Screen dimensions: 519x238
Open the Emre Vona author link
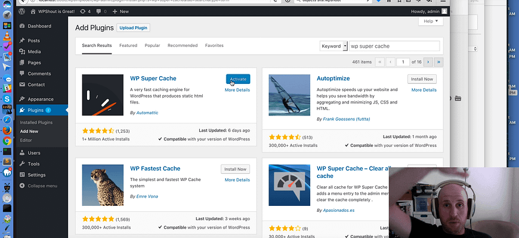tap(147, 196)
